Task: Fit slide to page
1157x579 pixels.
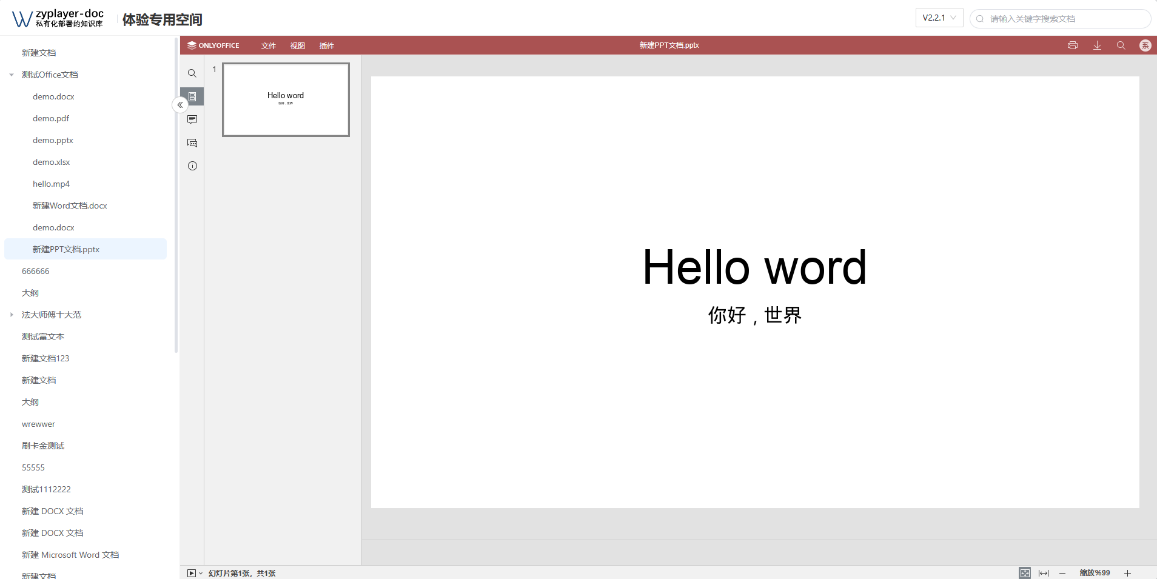Action: tap(1025, 573)
